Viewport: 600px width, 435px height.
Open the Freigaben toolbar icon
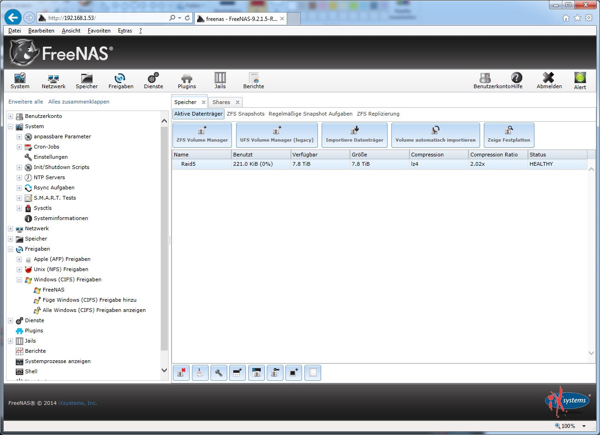121,81
